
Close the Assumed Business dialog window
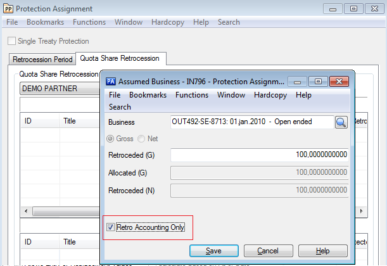click(x=339, y=82)
